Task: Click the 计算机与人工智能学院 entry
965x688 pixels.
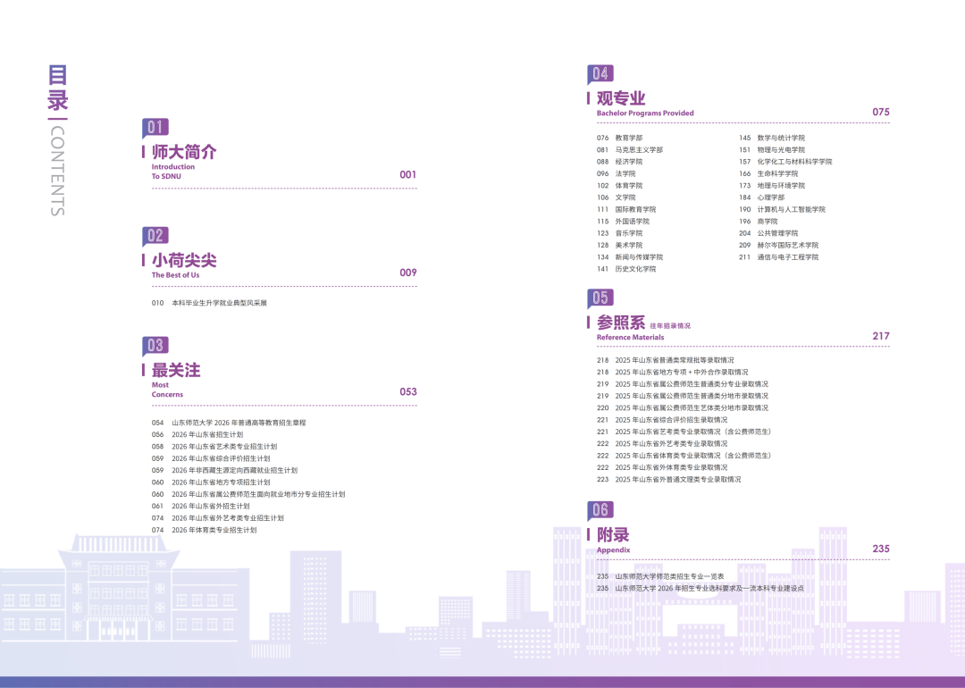Action: [x=782, y=209]
